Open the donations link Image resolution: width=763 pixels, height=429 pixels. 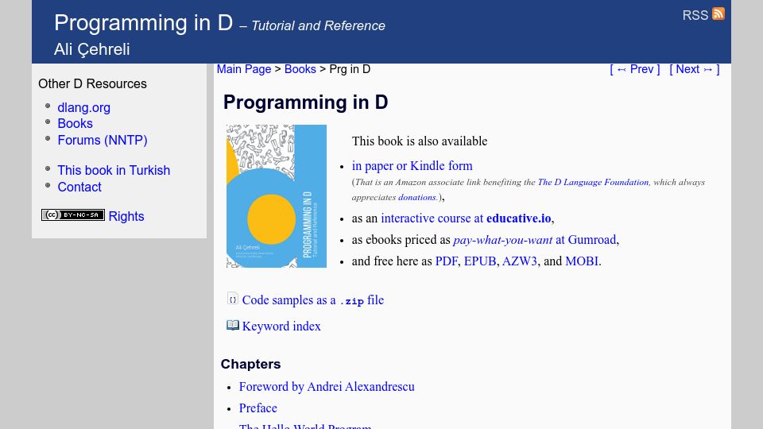click(x=417, y=197)
